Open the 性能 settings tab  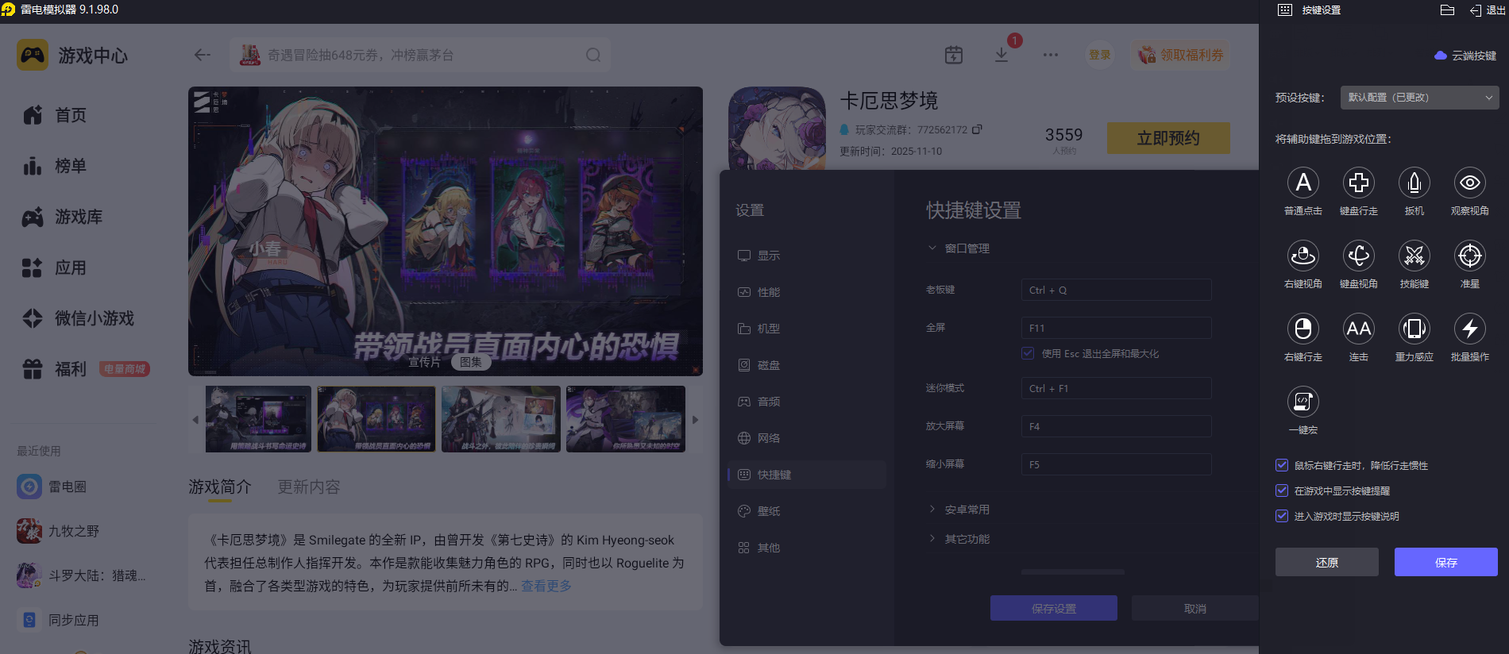pyautogui.click(x=807, y=292)
